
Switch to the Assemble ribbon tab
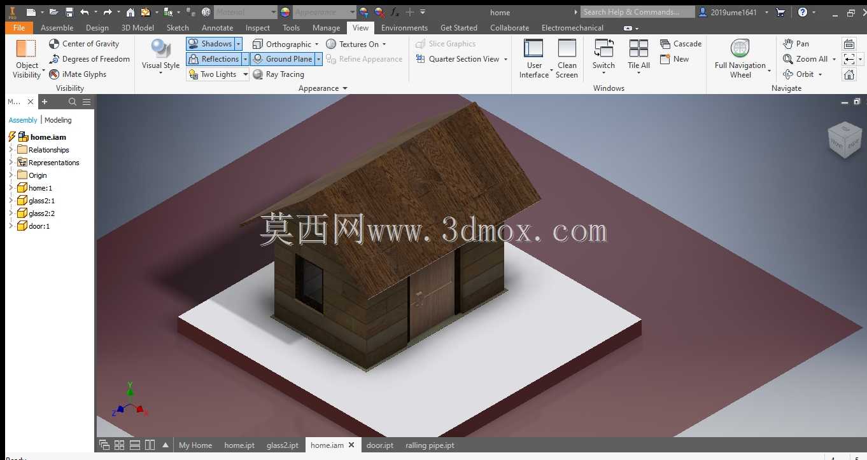point(57,28)
